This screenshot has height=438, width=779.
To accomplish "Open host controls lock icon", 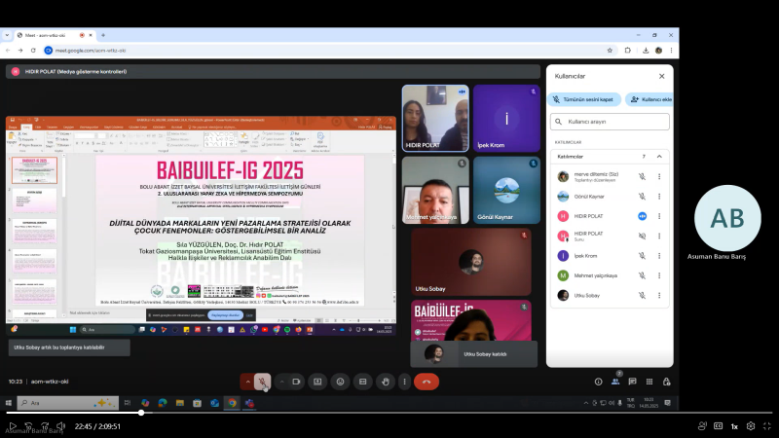I will 667,382.
